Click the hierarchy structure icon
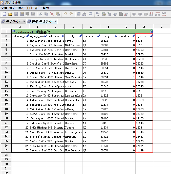 click(x=84, y=14)
